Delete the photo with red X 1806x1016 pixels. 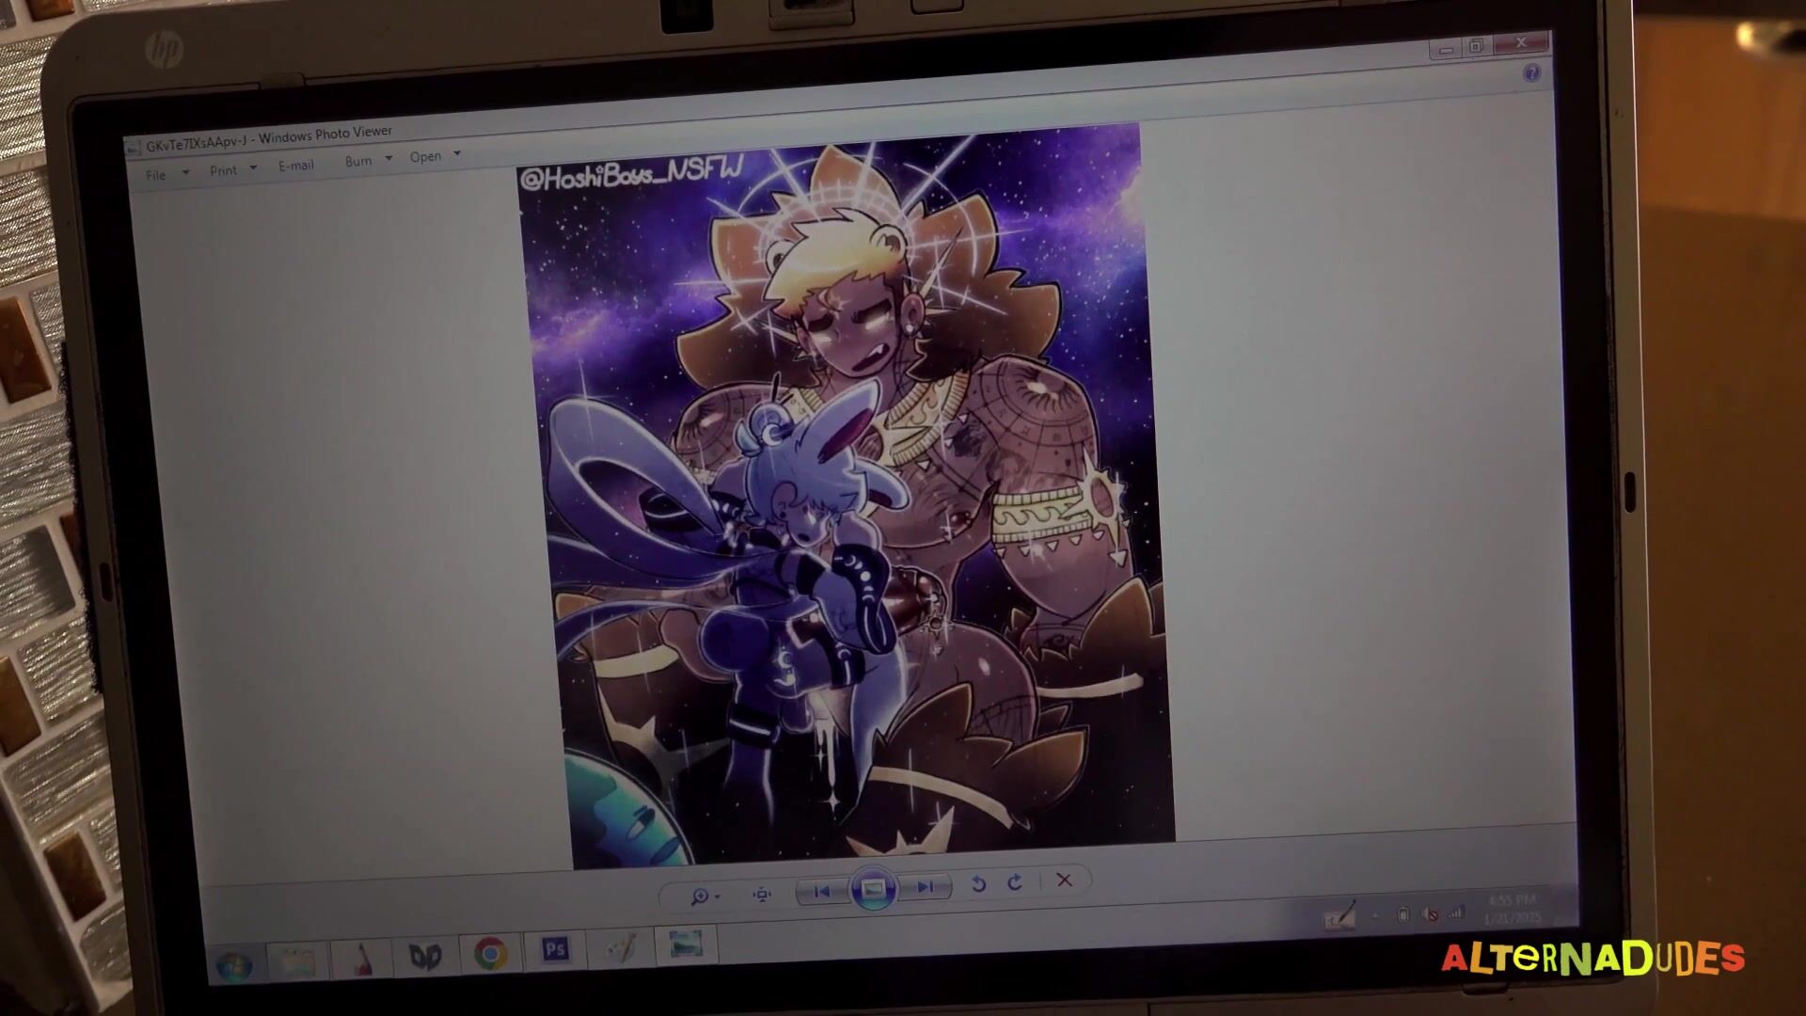pyautogui.click(x=1064, y=881)
